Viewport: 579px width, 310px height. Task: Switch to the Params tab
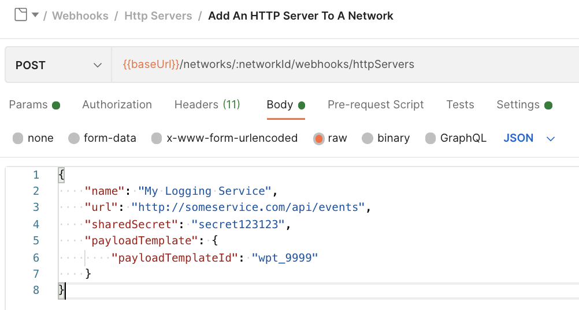coord(34,105)
